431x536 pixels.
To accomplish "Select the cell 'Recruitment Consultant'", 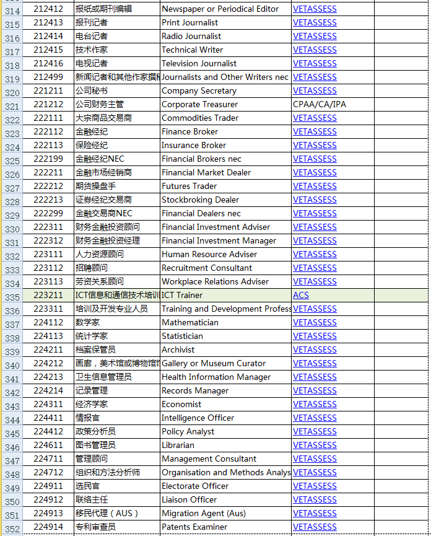I will point(225,268).
